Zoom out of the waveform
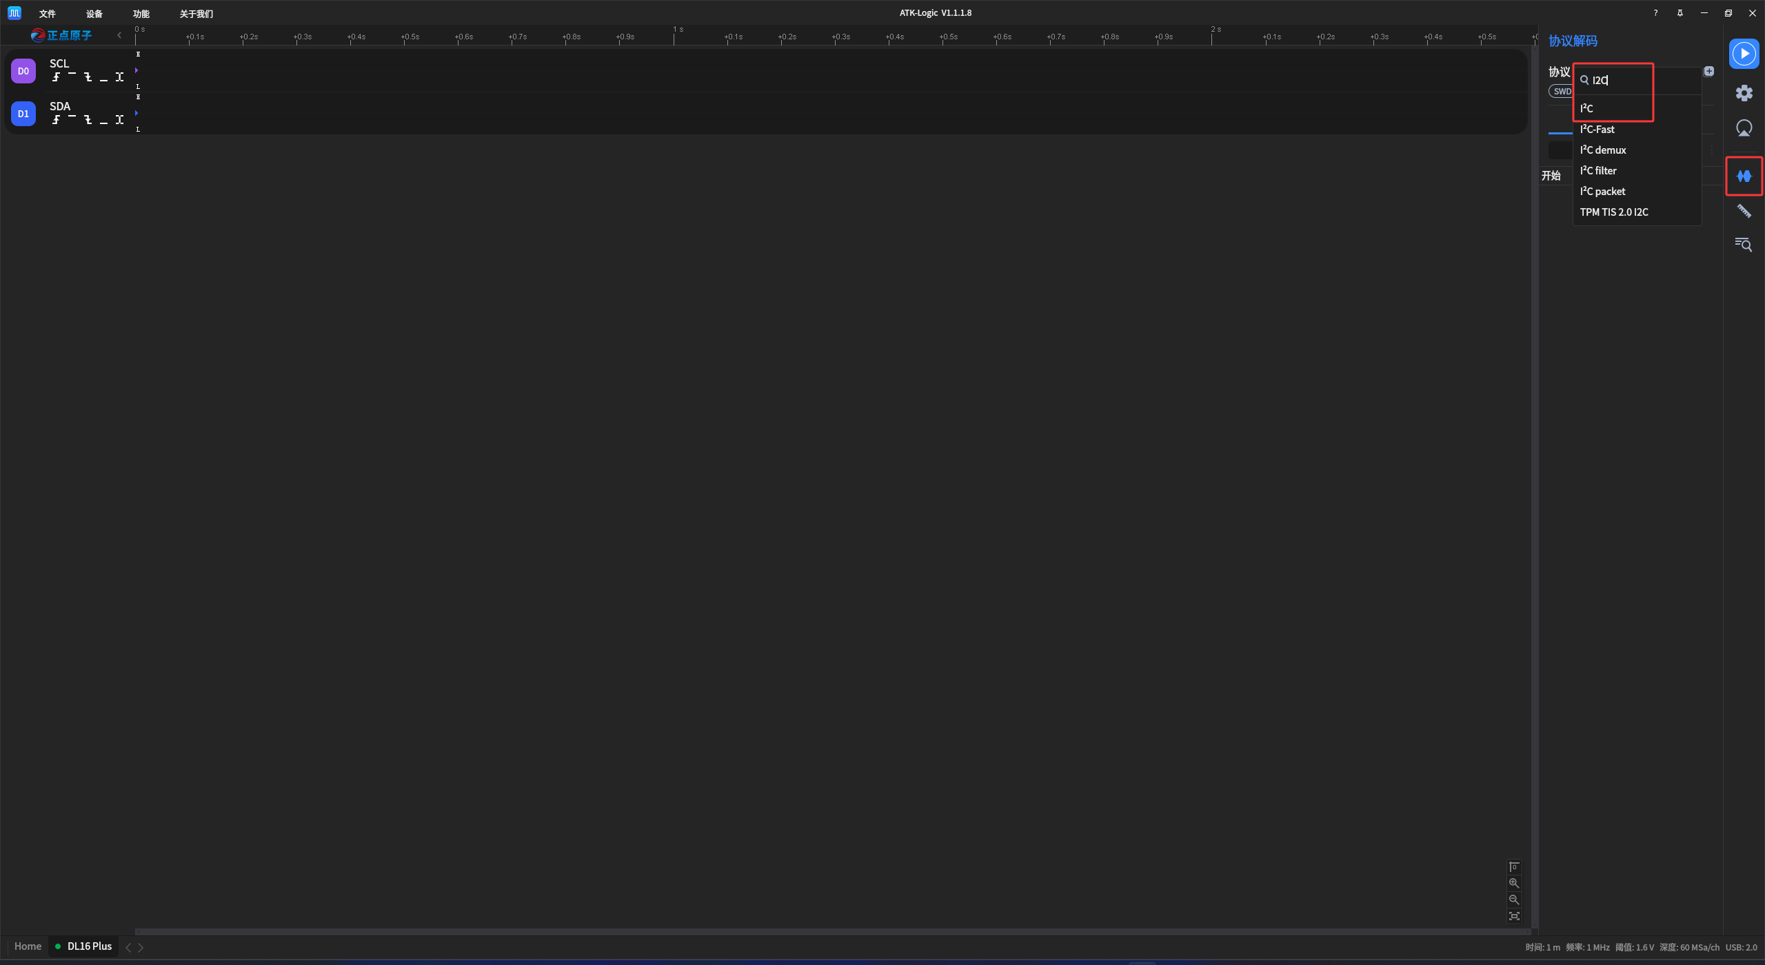 1514,900
